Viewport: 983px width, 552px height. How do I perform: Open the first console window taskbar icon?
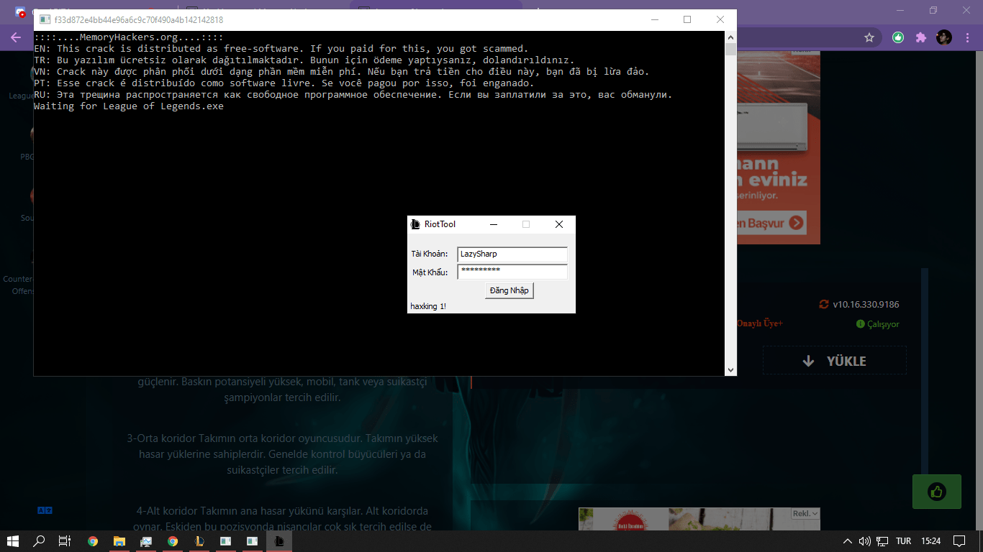pos(226,541)
